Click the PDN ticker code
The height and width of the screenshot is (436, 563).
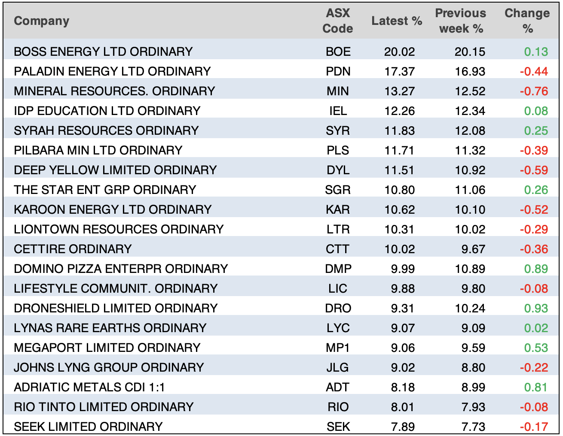pos(338,71)
